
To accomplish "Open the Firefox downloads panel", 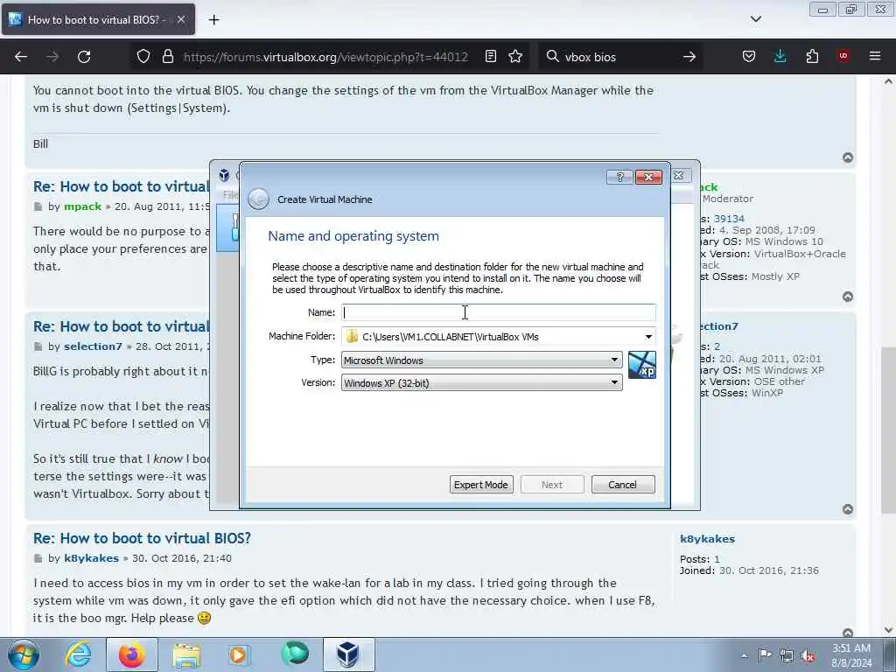I will (780, 56).
